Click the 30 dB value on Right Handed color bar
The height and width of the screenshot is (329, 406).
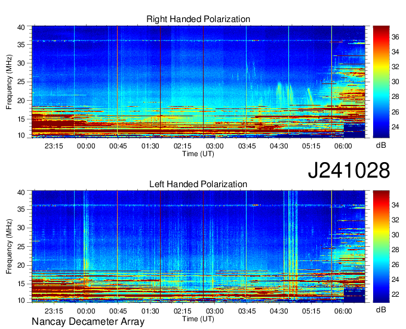[x=395, y=82]
